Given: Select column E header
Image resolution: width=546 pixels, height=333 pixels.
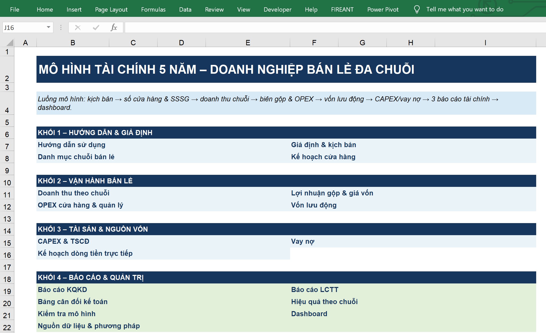Looking at the screenshot, I should [248, 43].
